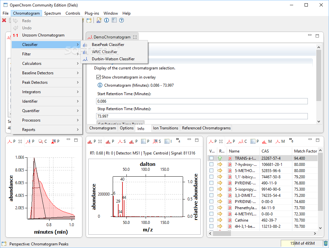Check the box for the Cathine row

(x=211, y=220)
